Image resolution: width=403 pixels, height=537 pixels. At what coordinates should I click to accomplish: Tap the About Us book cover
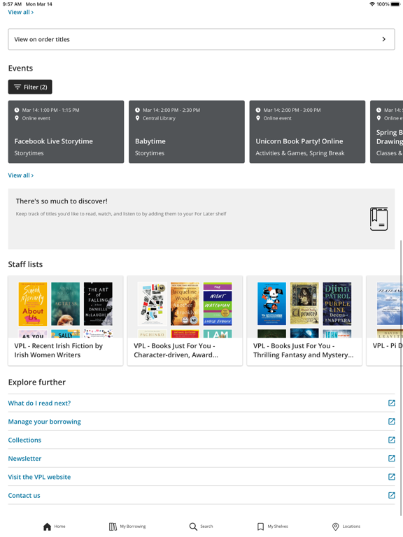click(33, 303)
